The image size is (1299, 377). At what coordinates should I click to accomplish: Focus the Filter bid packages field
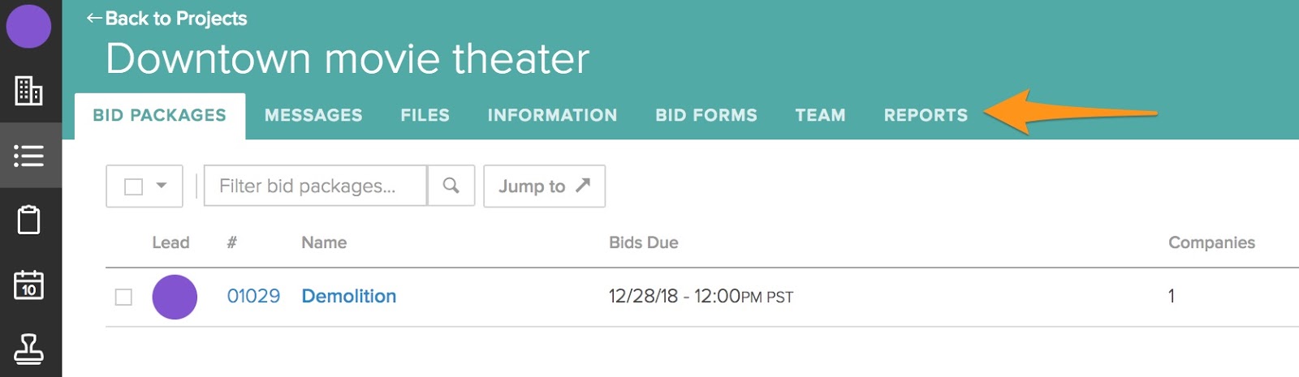(315, 186)
